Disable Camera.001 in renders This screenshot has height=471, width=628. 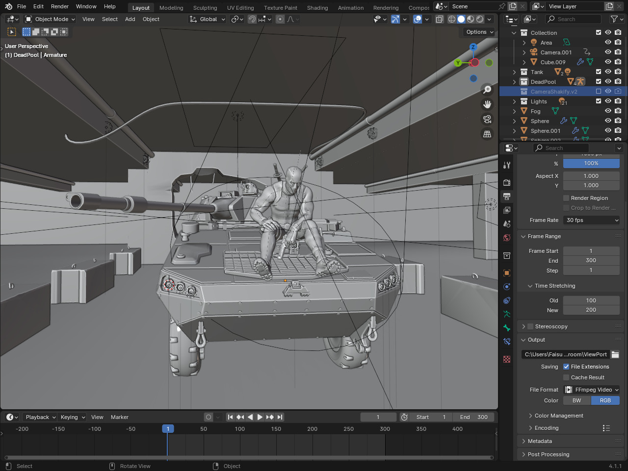[618, 52]
